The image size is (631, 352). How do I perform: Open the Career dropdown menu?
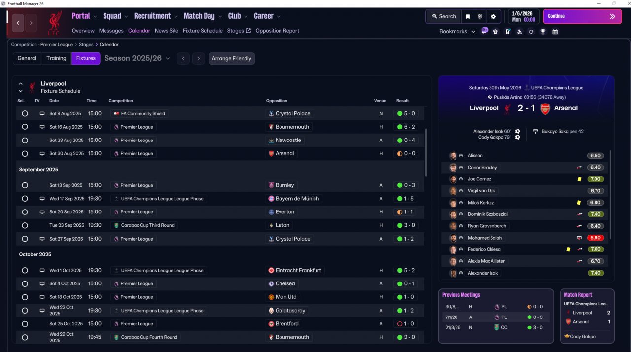(x=267, y=16)
